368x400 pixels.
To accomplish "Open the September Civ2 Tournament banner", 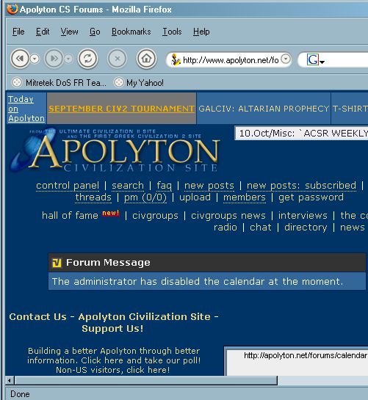I will pyautogui.click(x=121, y=109).
